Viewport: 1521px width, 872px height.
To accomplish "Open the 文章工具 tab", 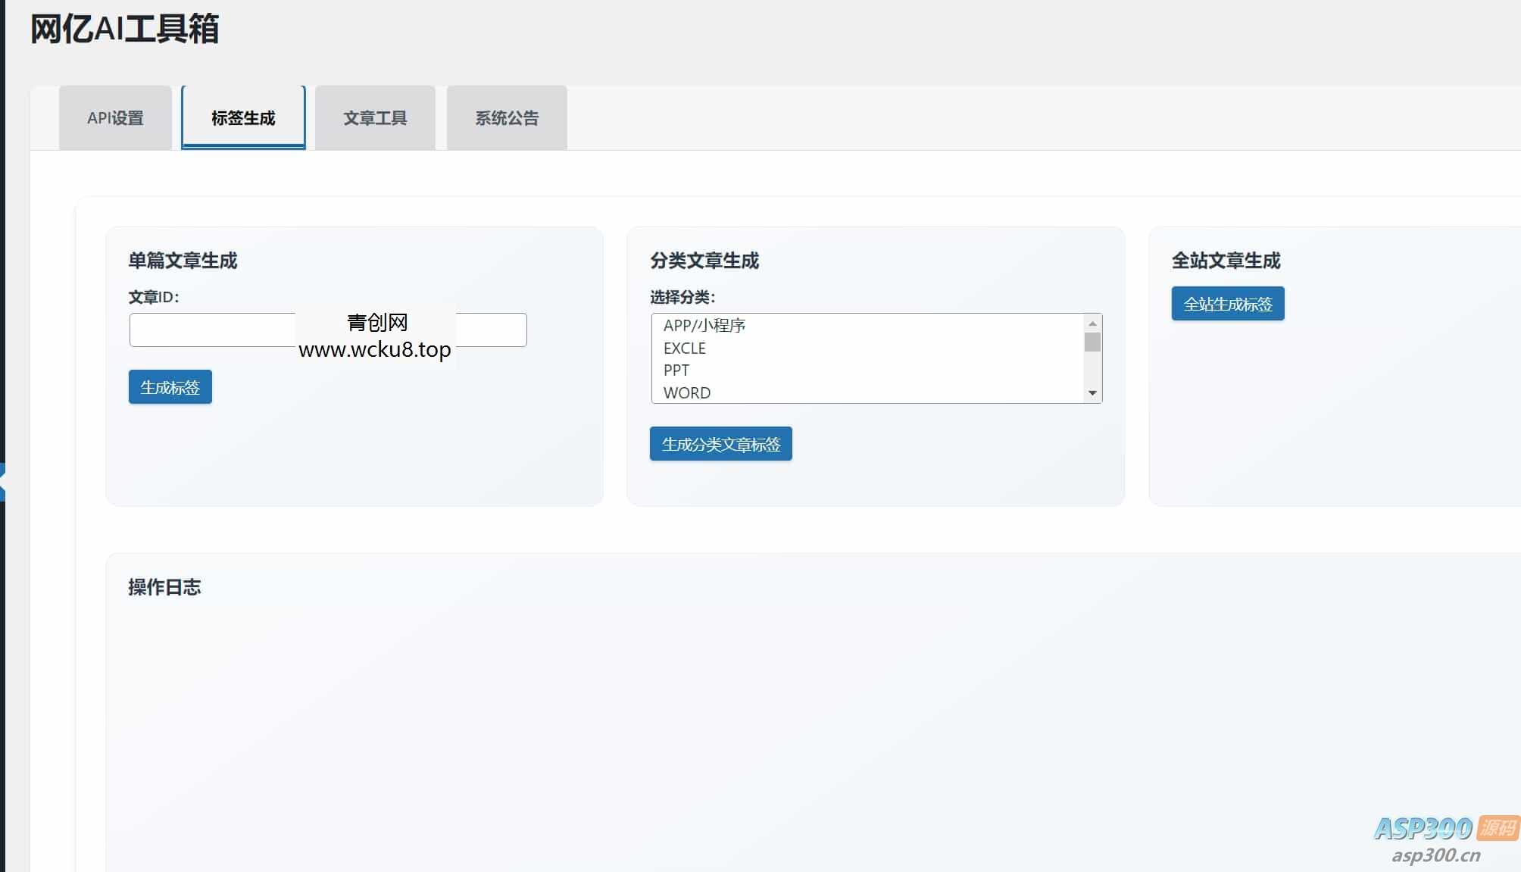I will pyautogui.click(x=375, y=118).
